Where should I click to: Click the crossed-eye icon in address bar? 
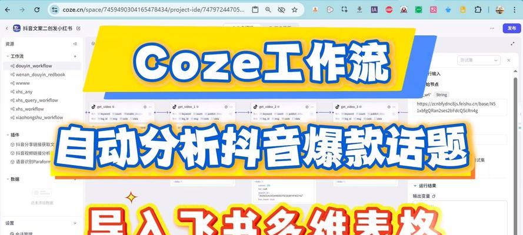(281, 10)
